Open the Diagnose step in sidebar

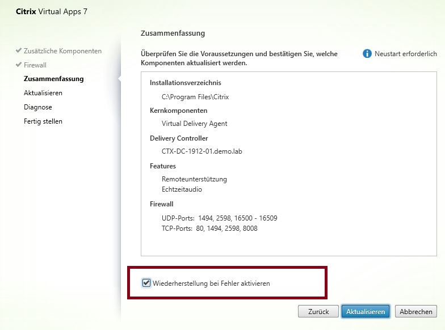(x=38, y=107)
